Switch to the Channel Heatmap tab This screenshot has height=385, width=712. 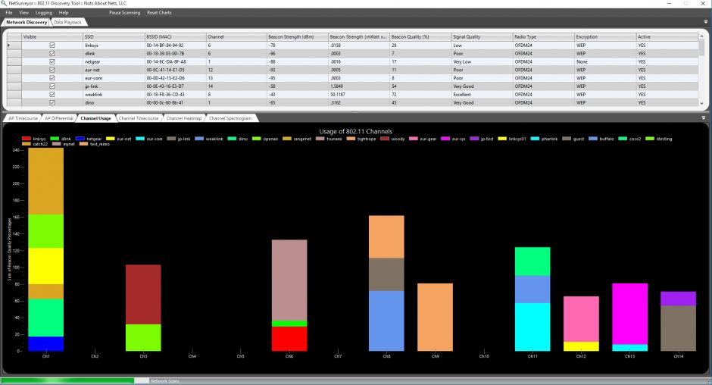point(184,118)
